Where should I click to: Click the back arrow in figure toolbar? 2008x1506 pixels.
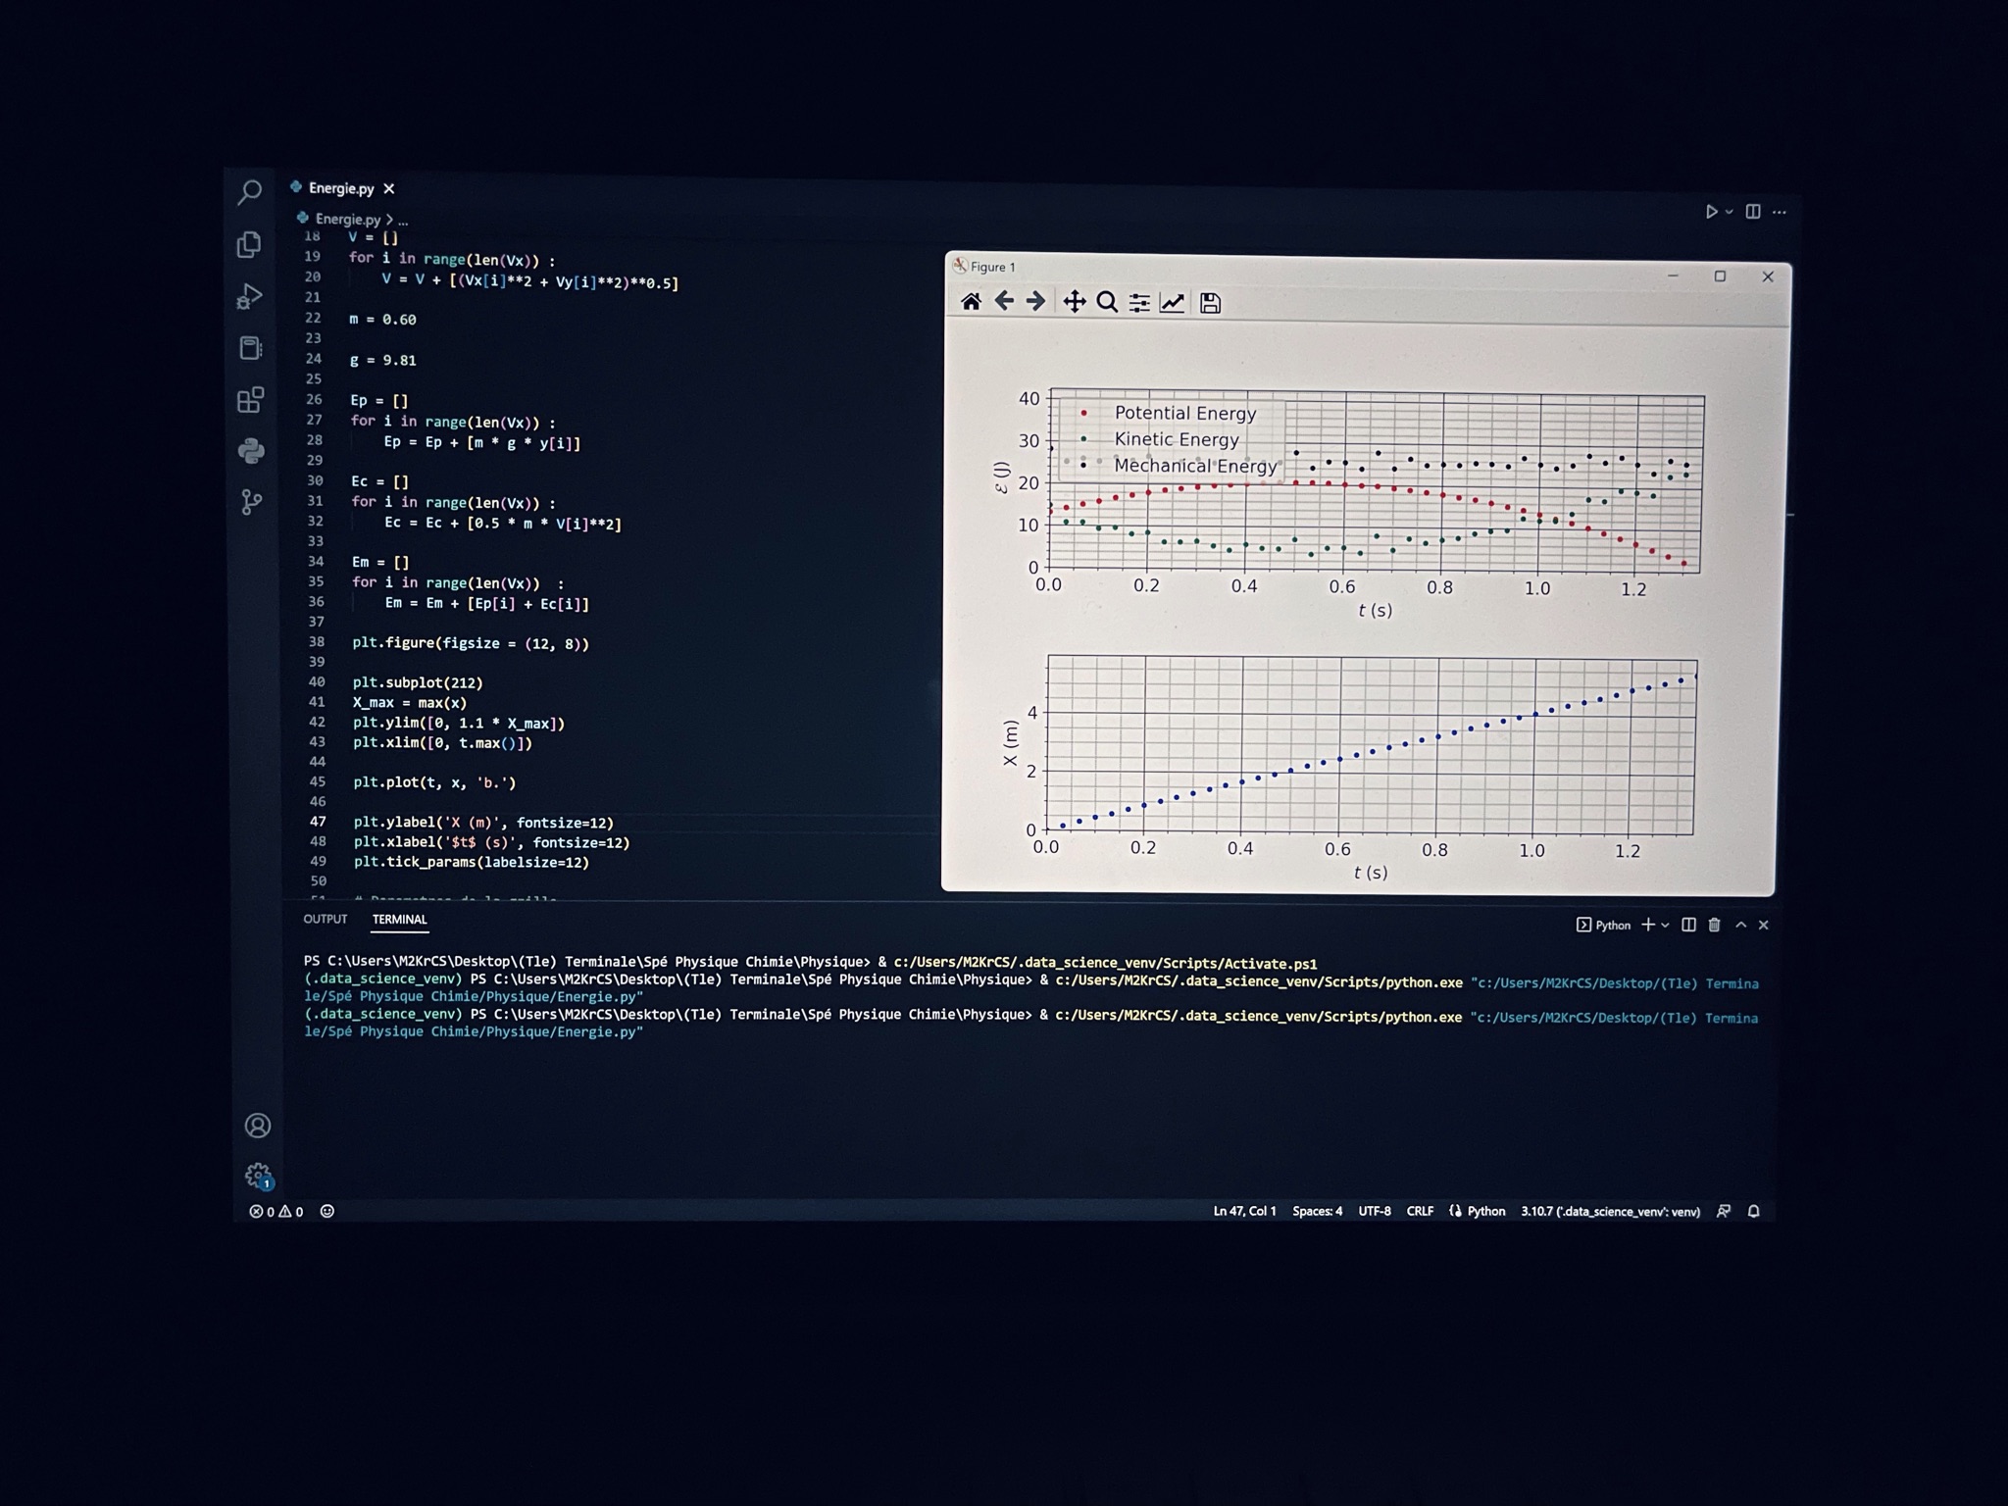1004,301
